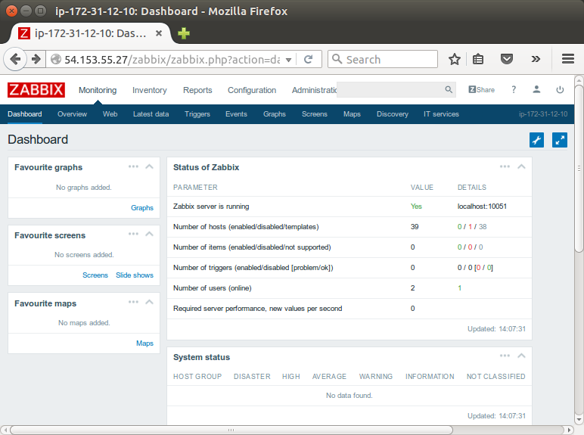
Task: Follow the Screens link in Favourite screens
Action: (95, 275)
